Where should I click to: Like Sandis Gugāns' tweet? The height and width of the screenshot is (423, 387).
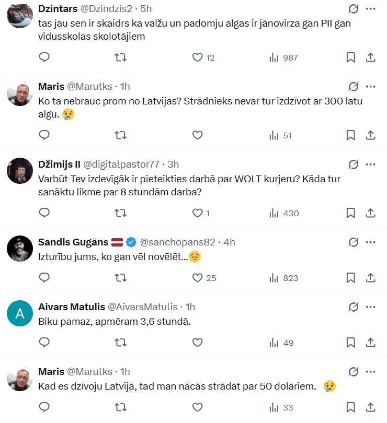pos(197,278)
